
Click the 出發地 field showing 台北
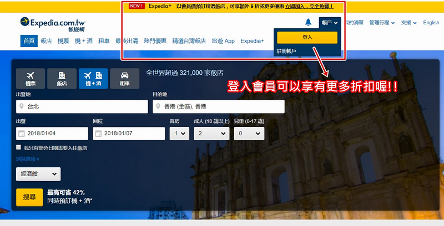pos(82,106)
